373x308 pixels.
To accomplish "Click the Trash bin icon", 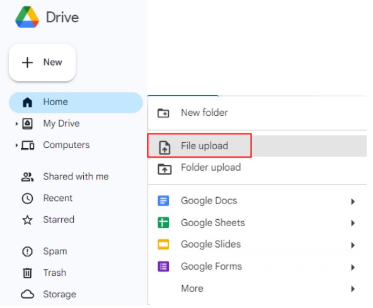I will pos(27,273).
